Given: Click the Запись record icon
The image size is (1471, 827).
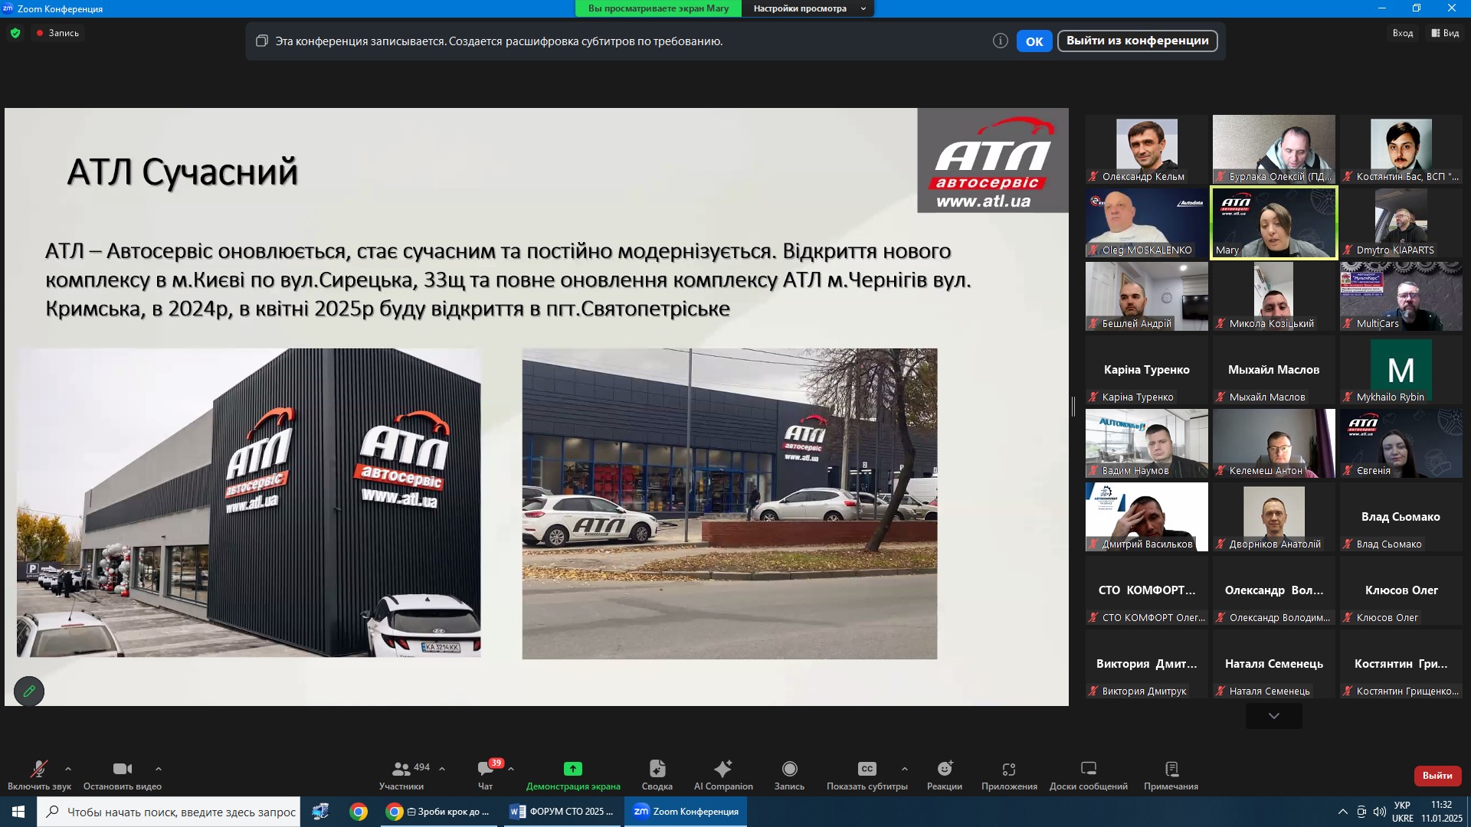Looking at the screenshot, I should pos(789,769).
